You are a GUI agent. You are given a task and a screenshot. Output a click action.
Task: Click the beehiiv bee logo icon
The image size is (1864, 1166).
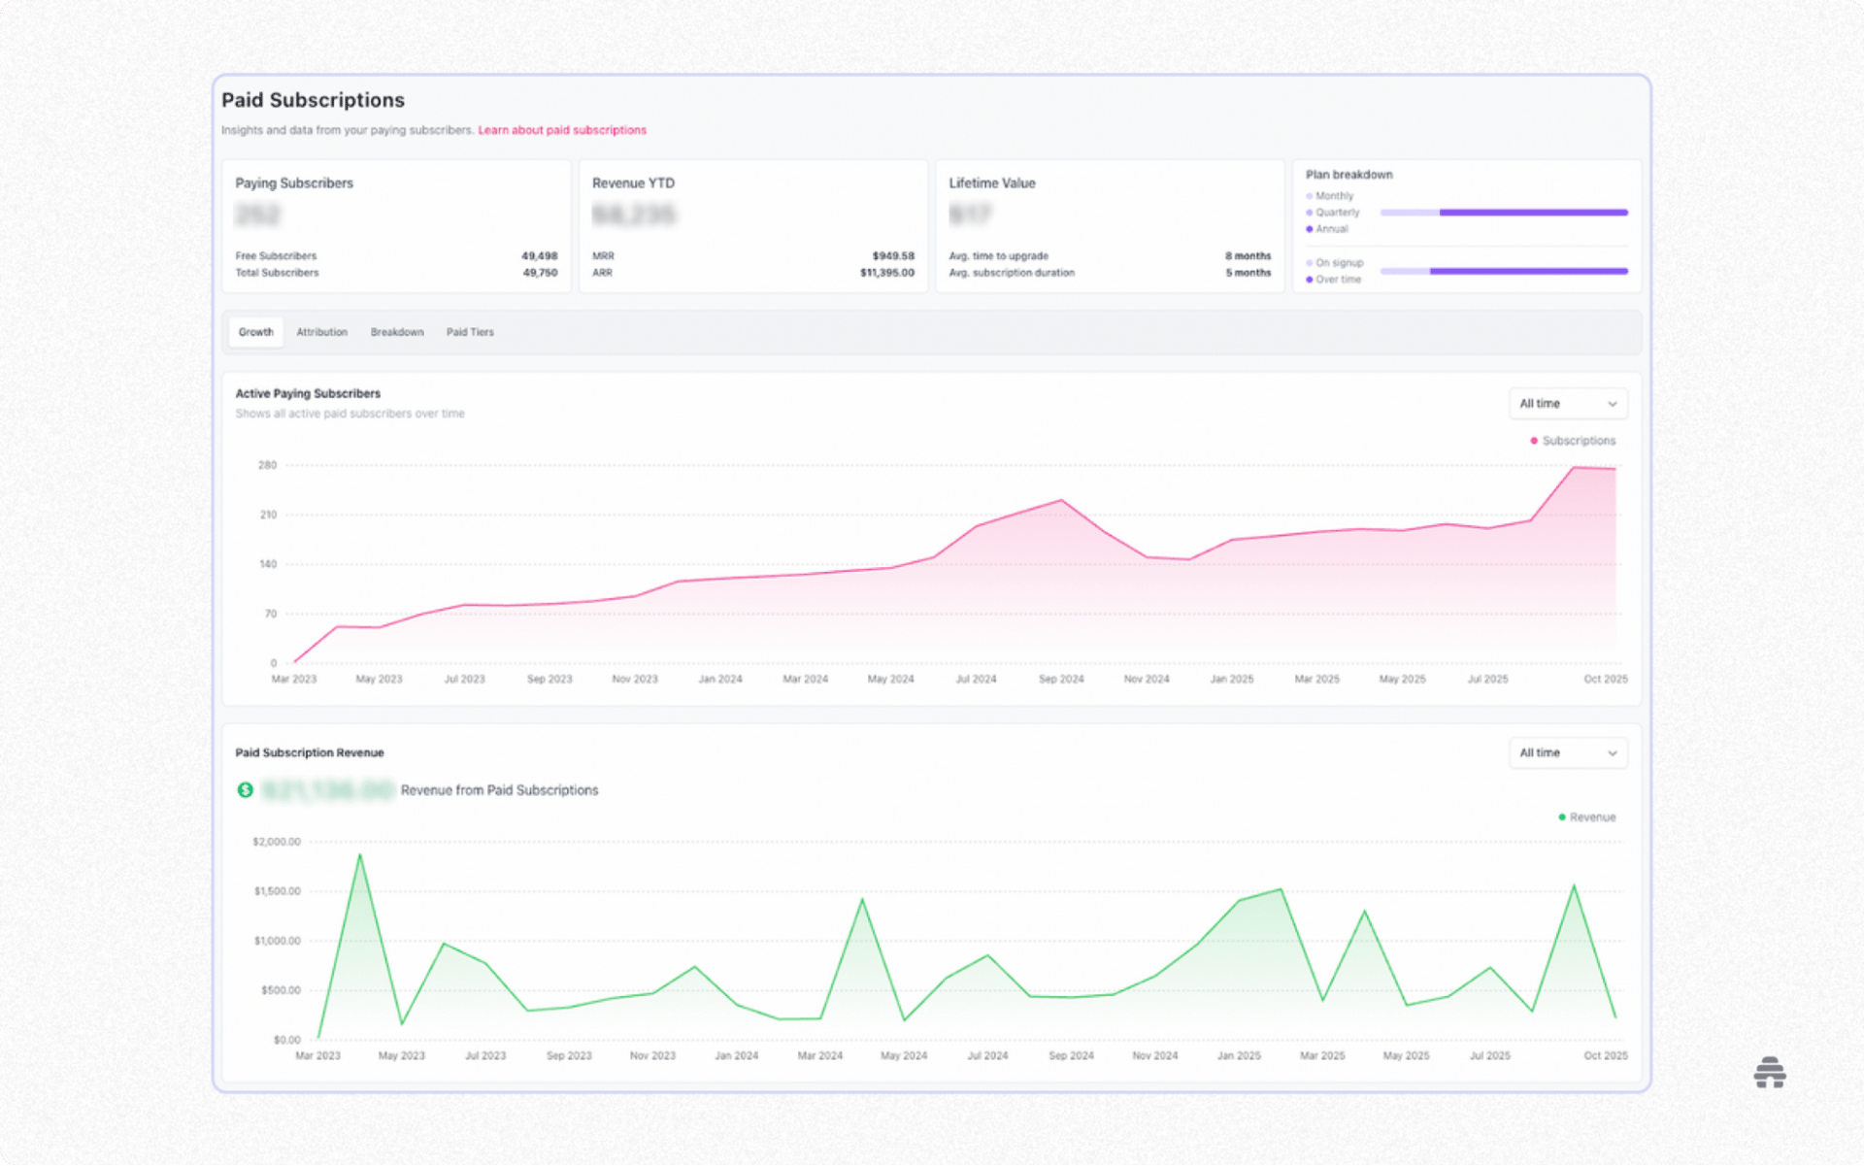[1769, 1072]
